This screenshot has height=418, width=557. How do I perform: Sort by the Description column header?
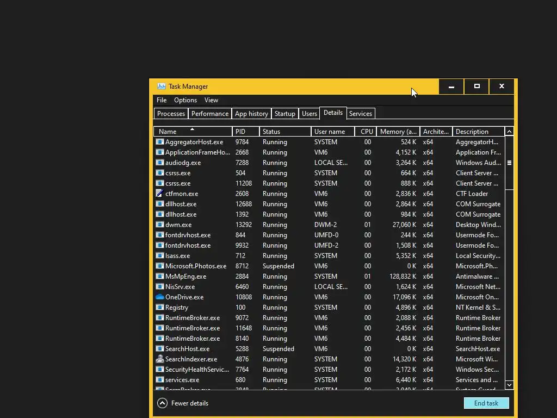479,132
